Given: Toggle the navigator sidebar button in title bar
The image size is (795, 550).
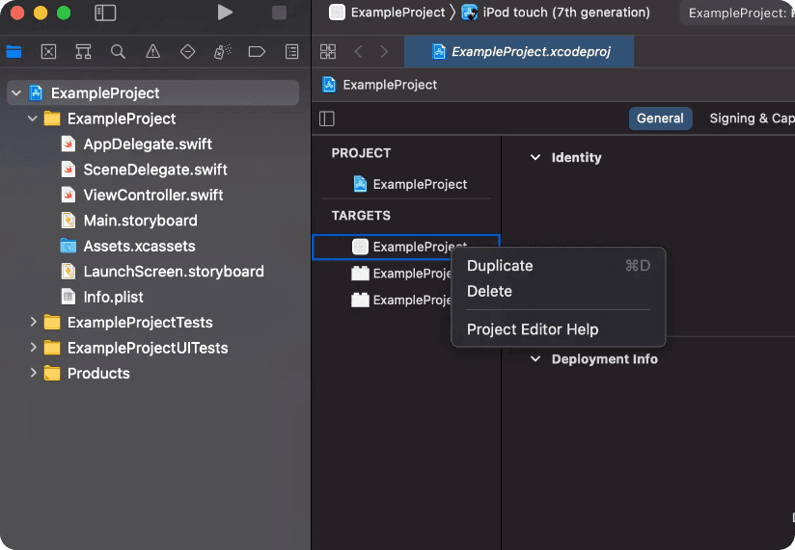Looking at the screenshot, I should point(105,13).
